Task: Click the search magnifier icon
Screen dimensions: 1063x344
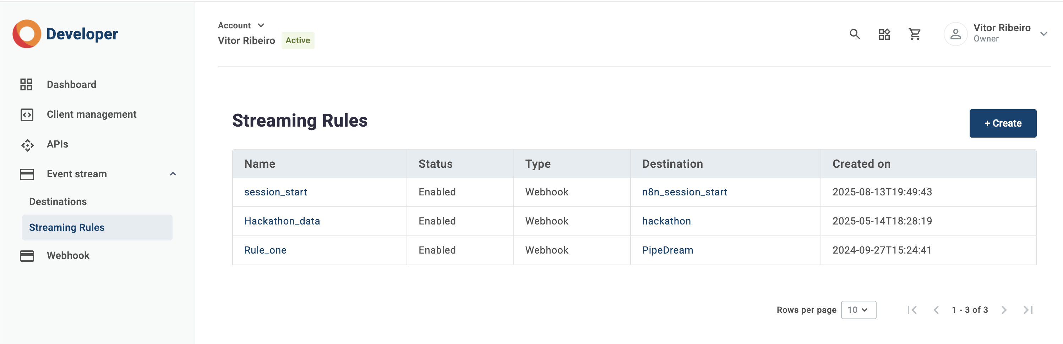Action: click(x=855, y=34)
